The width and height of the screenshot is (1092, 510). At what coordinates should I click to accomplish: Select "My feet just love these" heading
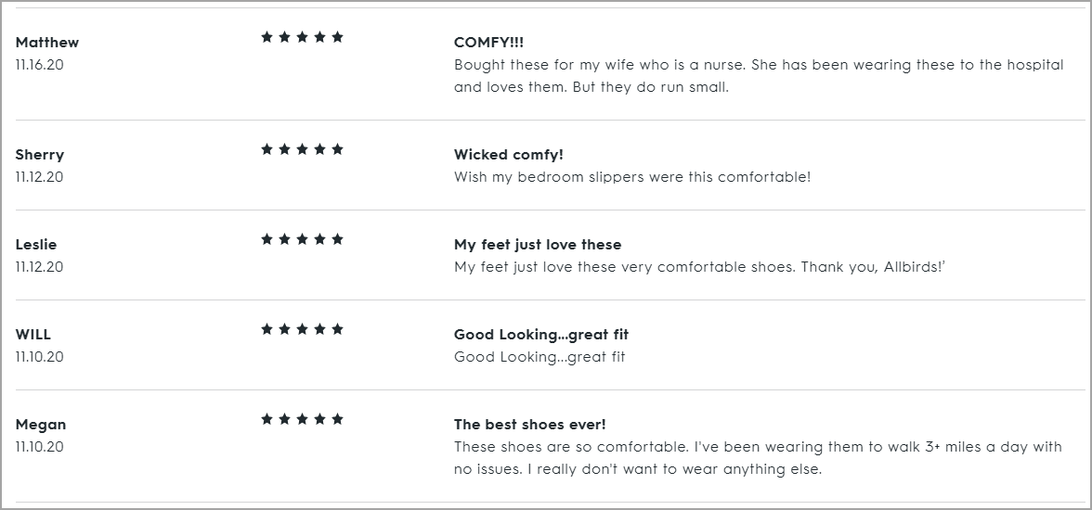pos(538,245)
